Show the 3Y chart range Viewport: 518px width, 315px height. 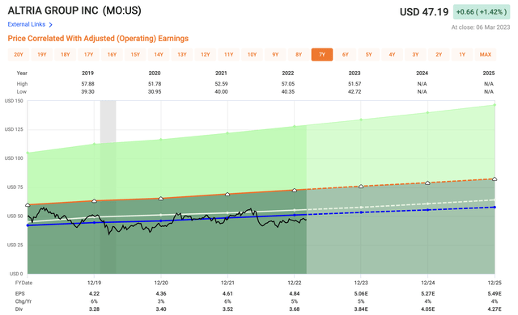coord(415,54)
